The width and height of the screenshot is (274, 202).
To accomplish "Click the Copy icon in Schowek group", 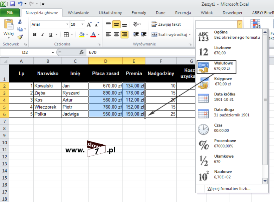I will tap(20, 29).
